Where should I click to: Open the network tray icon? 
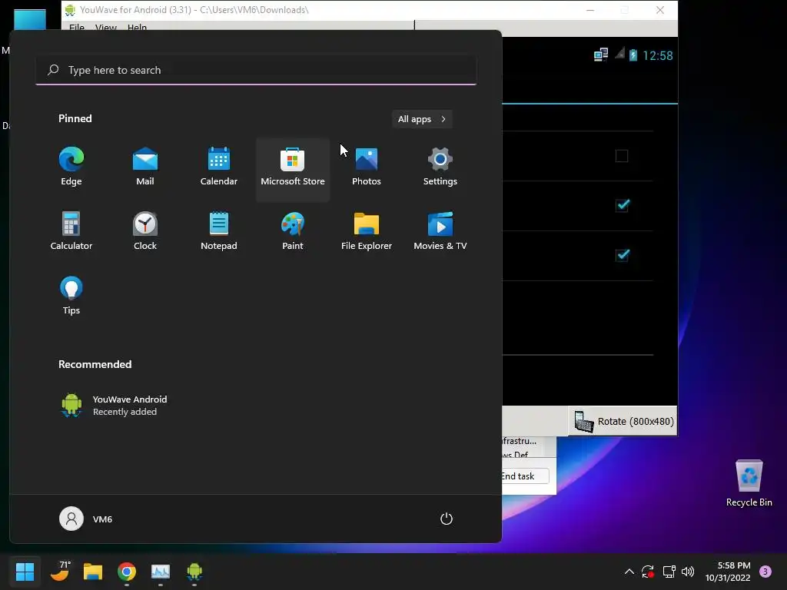pos(669,572)
